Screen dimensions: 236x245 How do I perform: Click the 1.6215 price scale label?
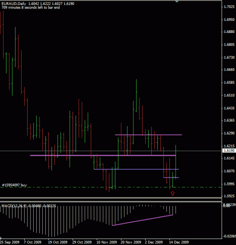click(229, 146)
